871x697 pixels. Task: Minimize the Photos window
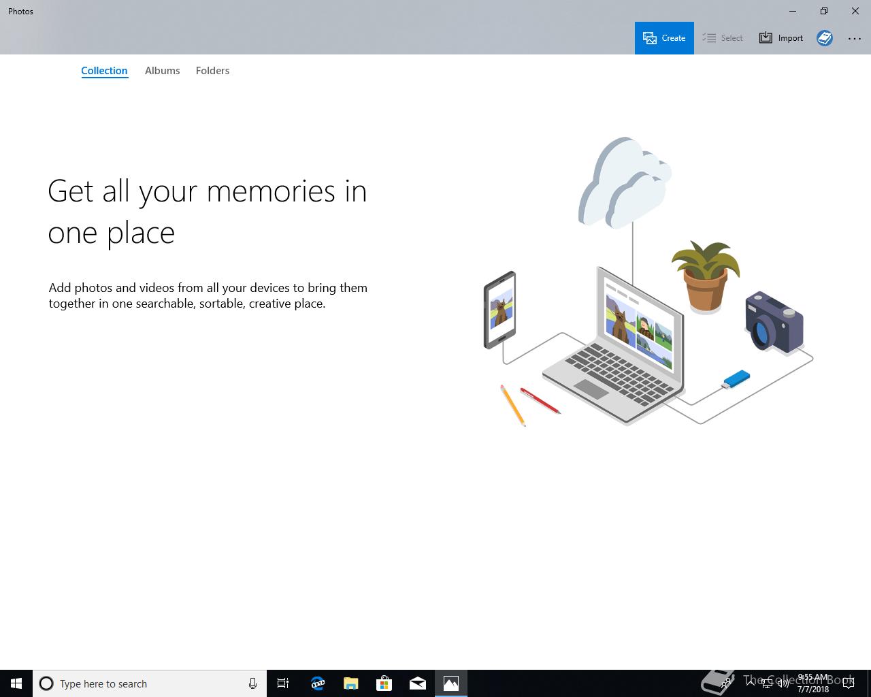click(793, 11)
